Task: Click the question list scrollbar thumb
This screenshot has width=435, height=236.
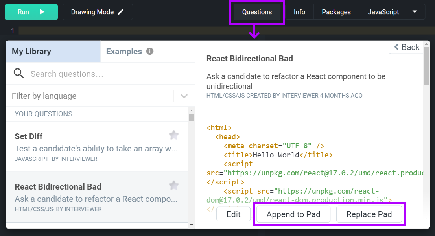Action: [191, 118]
